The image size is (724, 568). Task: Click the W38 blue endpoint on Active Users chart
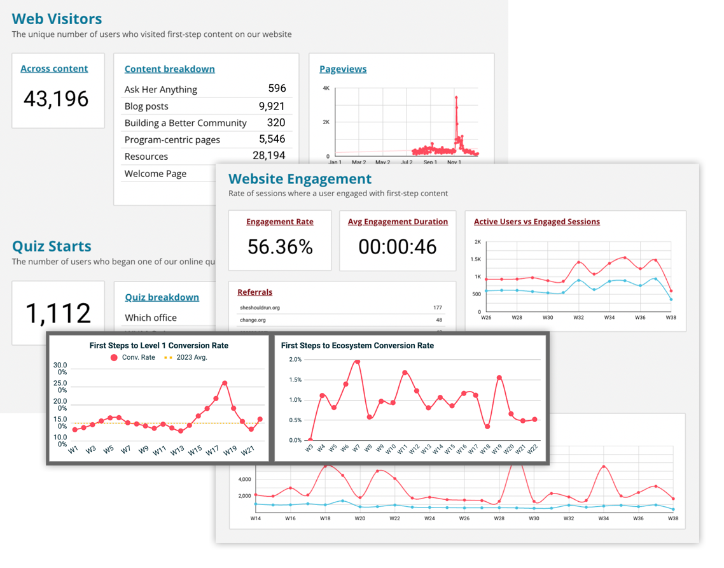point(671,299)
